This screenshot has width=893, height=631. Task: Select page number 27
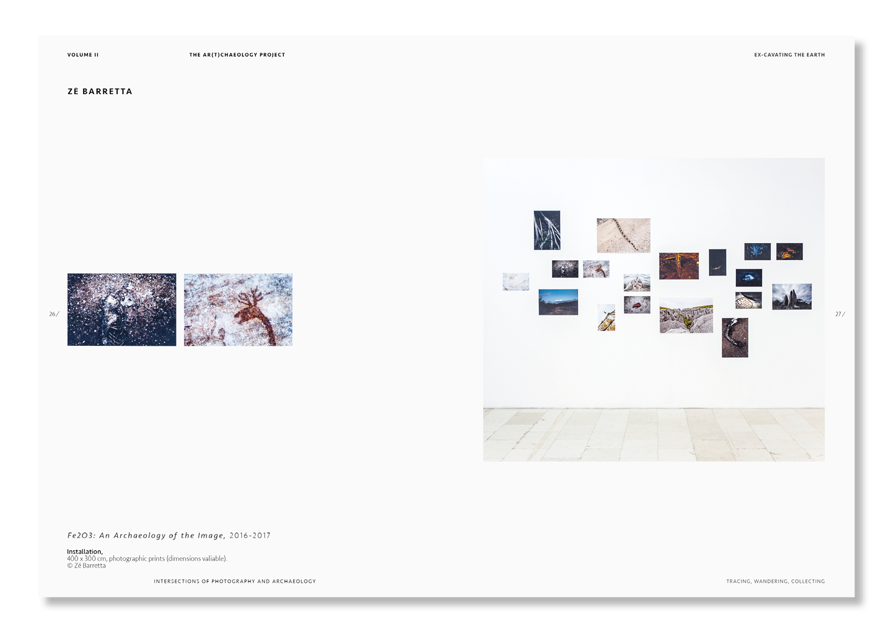click(839, 314)
